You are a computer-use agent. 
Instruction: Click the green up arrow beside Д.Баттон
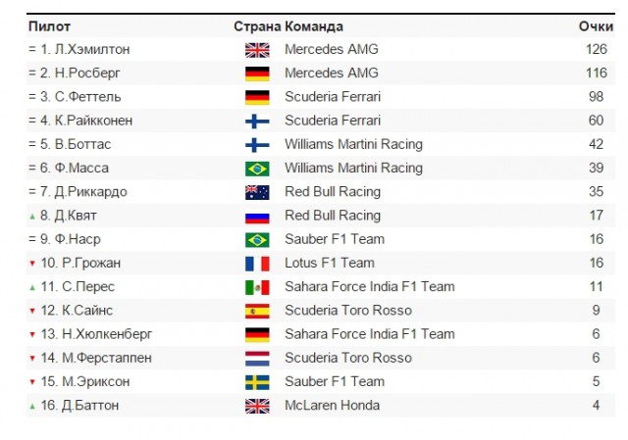coord(32,407)
